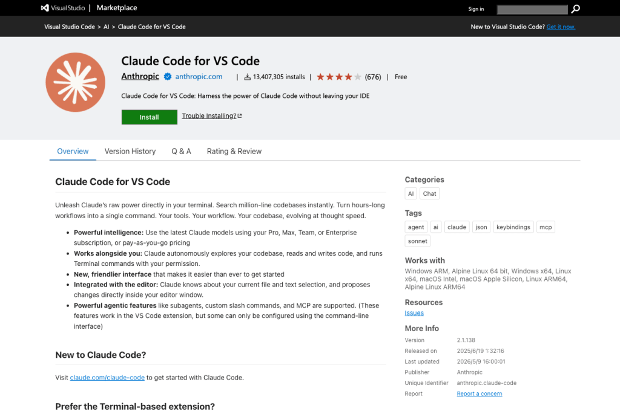Visit the anthropic.com domain link
The height and width of the screenshot is (411, 620).
(199, 77)
